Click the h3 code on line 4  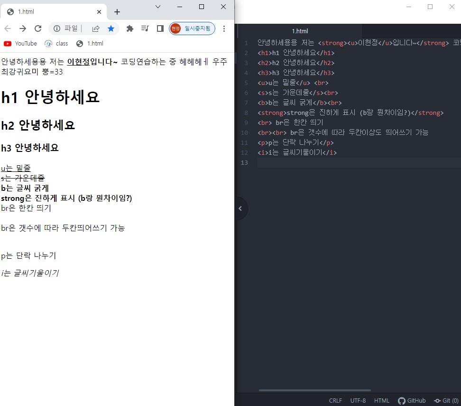[x=296, y=73]
